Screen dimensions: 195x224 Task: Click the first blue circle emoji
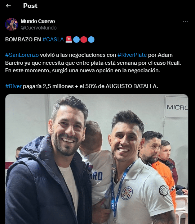tap(76, 40)
